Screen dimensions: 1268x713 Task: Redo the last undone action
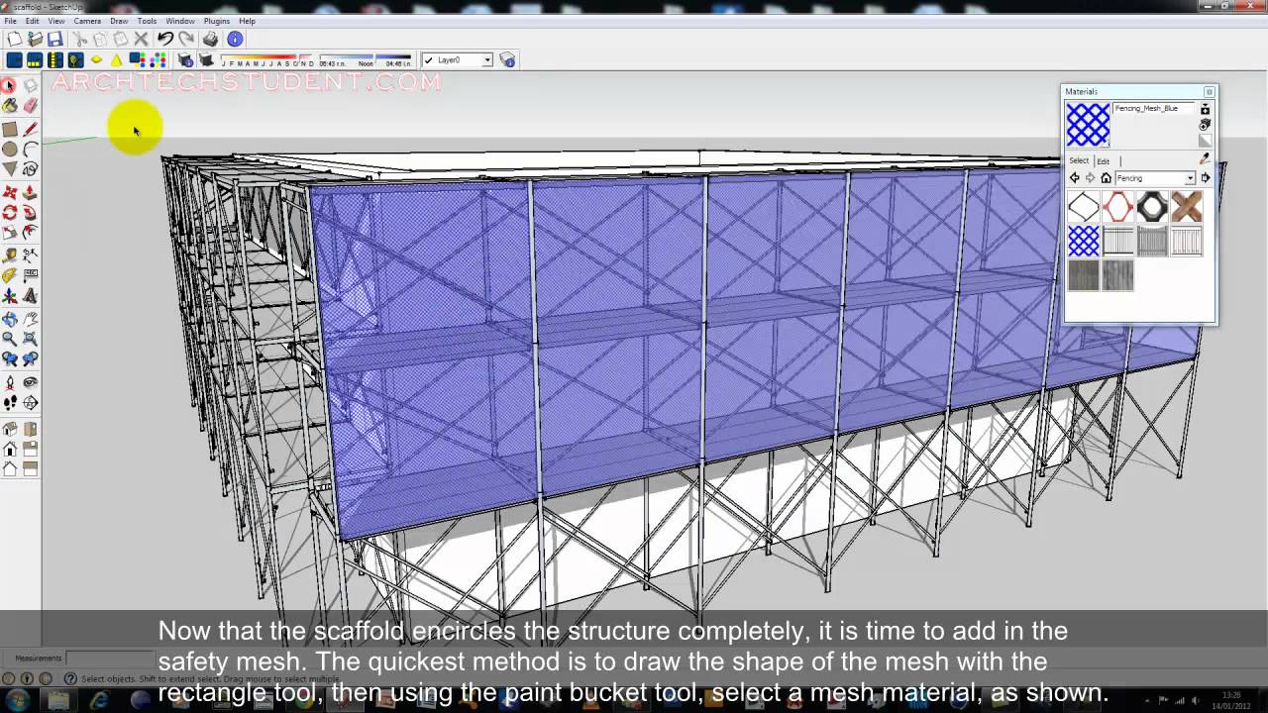185,40
